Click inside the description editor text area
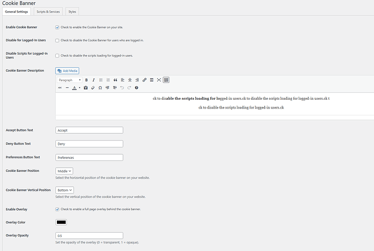Screen dimensions: 374x251 (215, 104)
